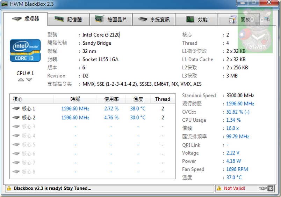Click the 型號 field Intel Core i3 2120
The height and width of the screenshot is (197, 281).
pos(101,35)
